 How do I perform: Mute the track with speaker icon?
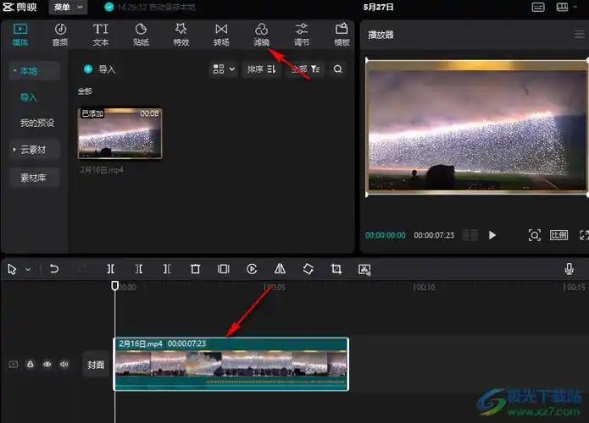pyautogui.click(x=64, y=365)
